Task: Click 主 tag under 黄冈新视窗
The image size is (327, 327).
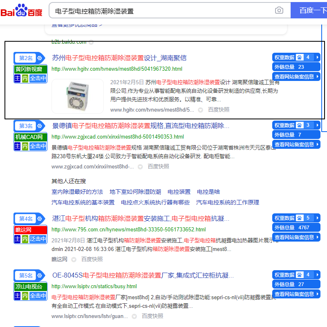Action: click(x=17, y=78)
